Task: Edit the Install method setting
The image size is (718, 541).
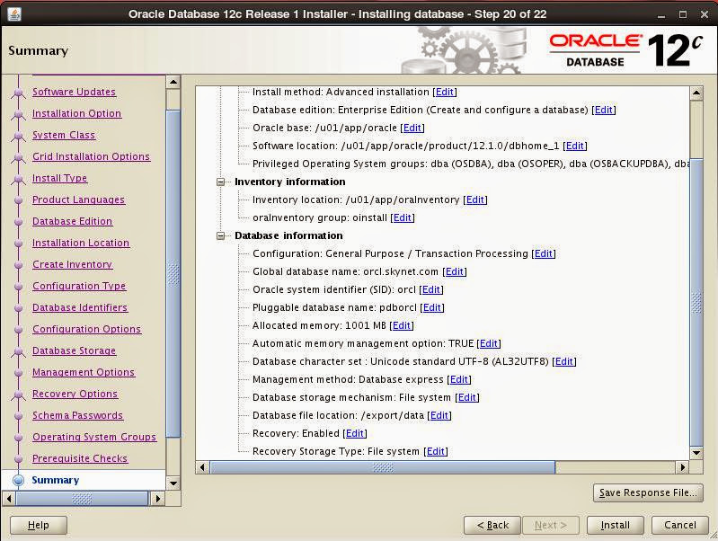Action: pos(444,92)
